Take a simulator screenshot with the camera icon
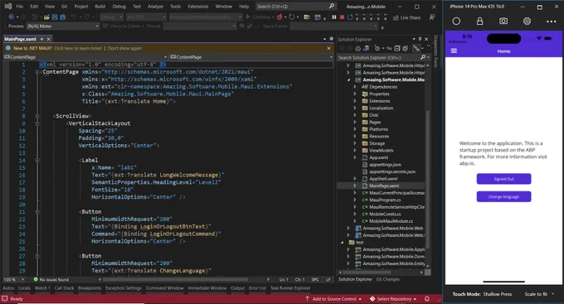This screenshot has height=304, width=564. [503, 22]
